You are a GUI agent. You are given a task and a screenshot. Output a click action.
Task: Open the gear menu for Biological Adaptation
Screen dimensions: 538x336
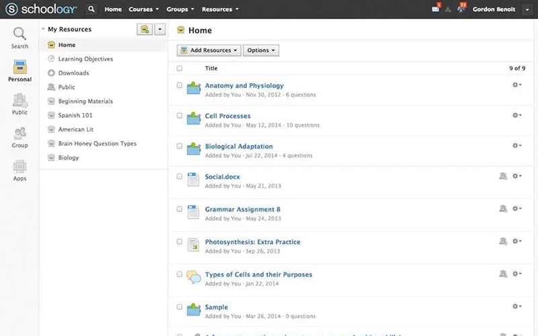click(x=516, y=145)
